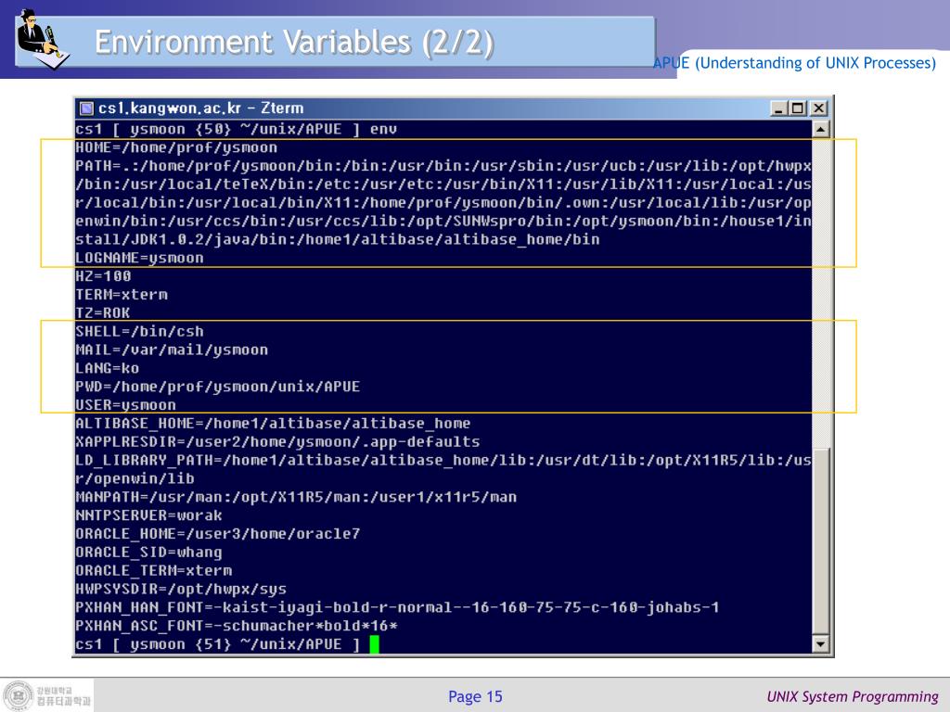Click the 'HZ=100' line

pyautogui.click(x=103, y=276)
